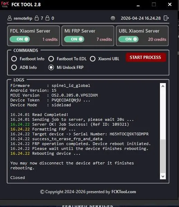
Task: Select the Fastboot To EDL radio button
Action: point(51,59)
